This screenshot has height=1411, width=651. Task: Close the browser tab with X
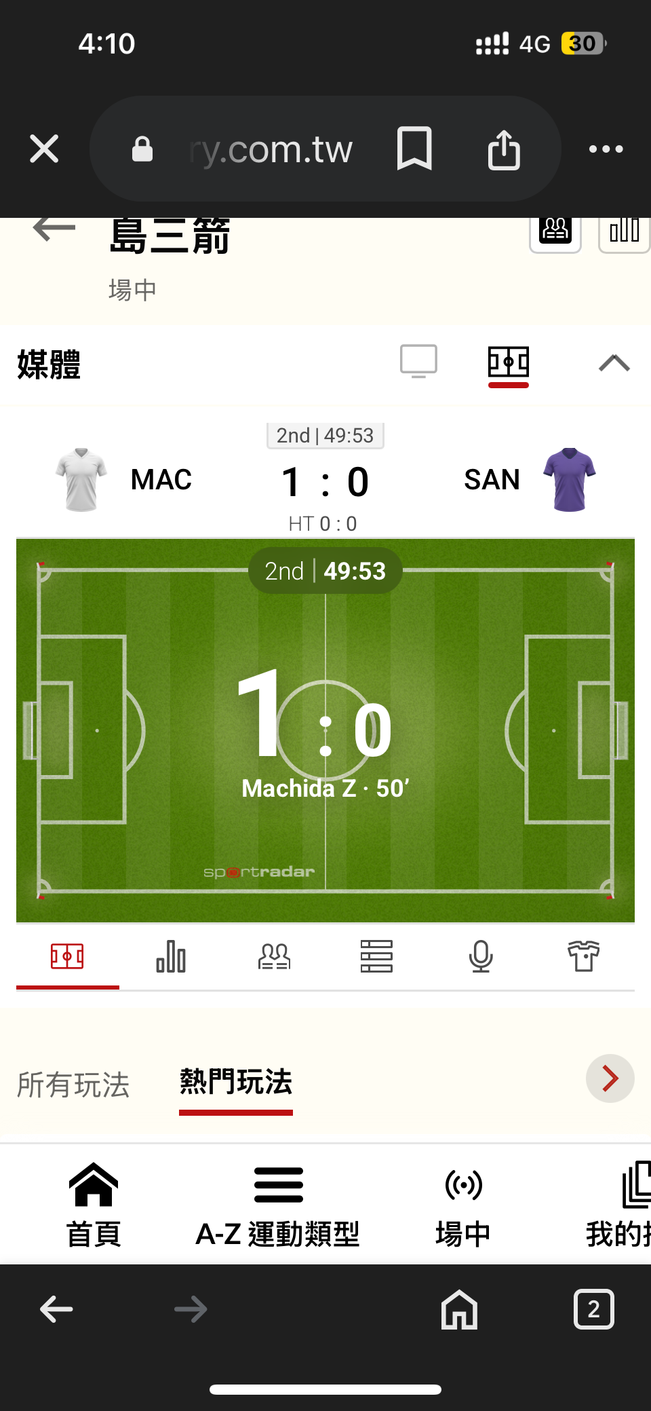click(x=45, y=149)
